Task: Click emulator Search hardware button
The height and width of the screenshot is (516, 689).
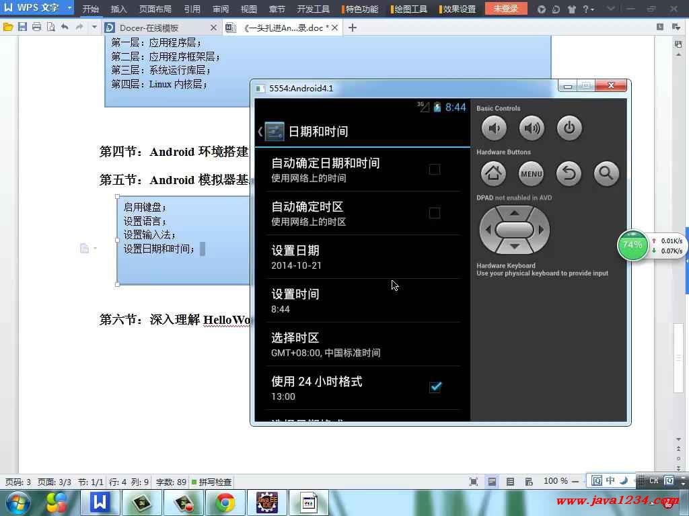Action: (x=606, y=173)
